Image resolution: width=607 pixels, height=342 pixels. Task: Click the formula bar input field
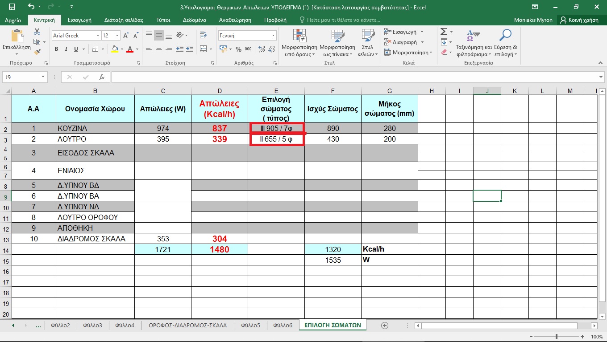click(x=353, y=77)
